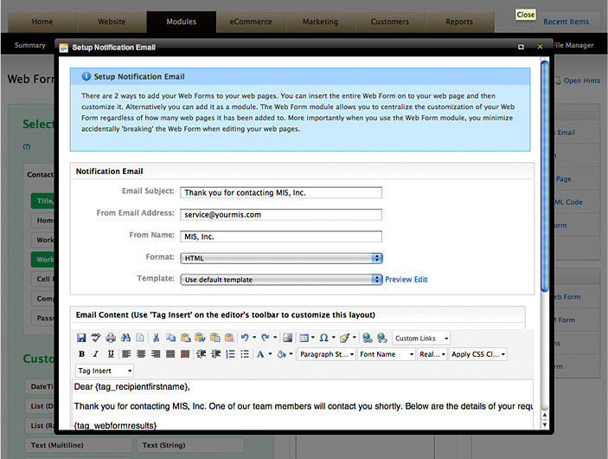Screen dimensions: 608x459
Task: Expand the Undo history arrow
Action: pyautogui.click(x=254, y=338)
